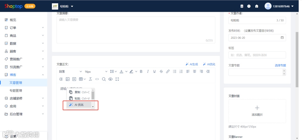Toggle strikethrough formatting in editor toolbar
This screenshot has height=140, width=302.
click(161, 71)
